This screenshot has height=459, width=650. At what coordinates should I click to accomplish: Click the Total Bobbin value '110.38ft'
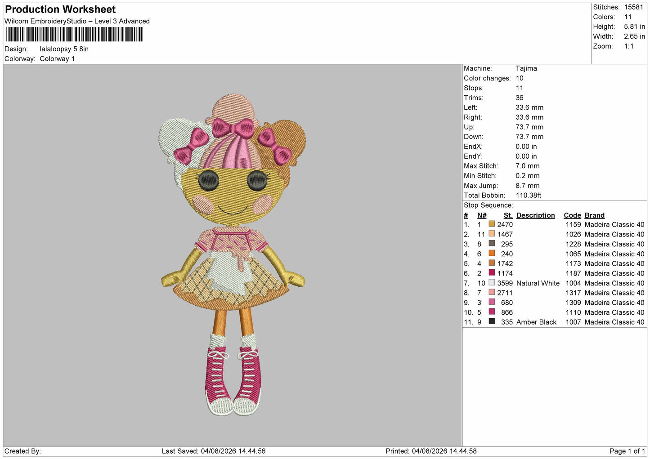529,196
